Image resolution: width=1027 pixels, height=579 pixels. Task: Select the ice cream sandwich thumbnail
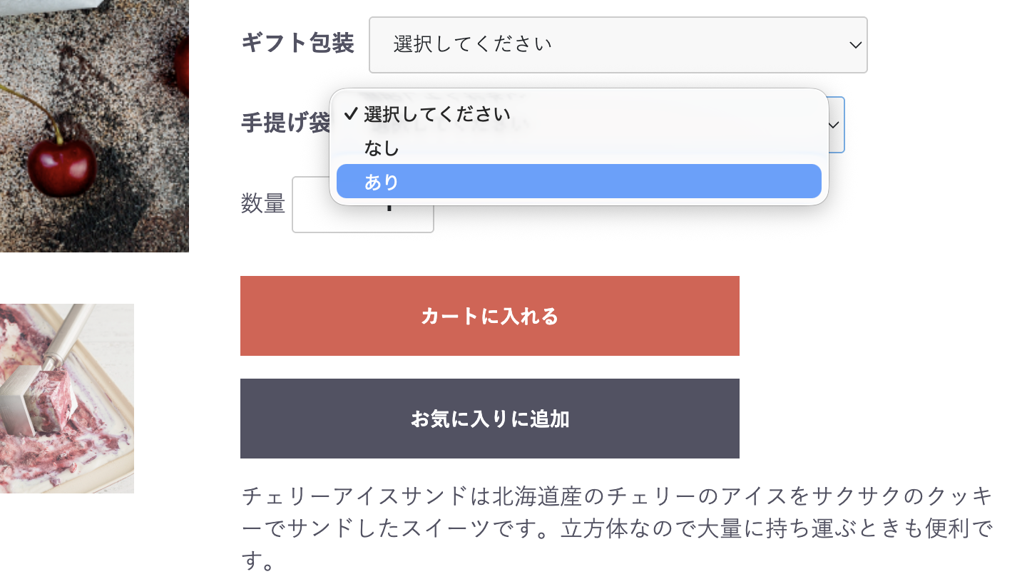coord(67,399)
